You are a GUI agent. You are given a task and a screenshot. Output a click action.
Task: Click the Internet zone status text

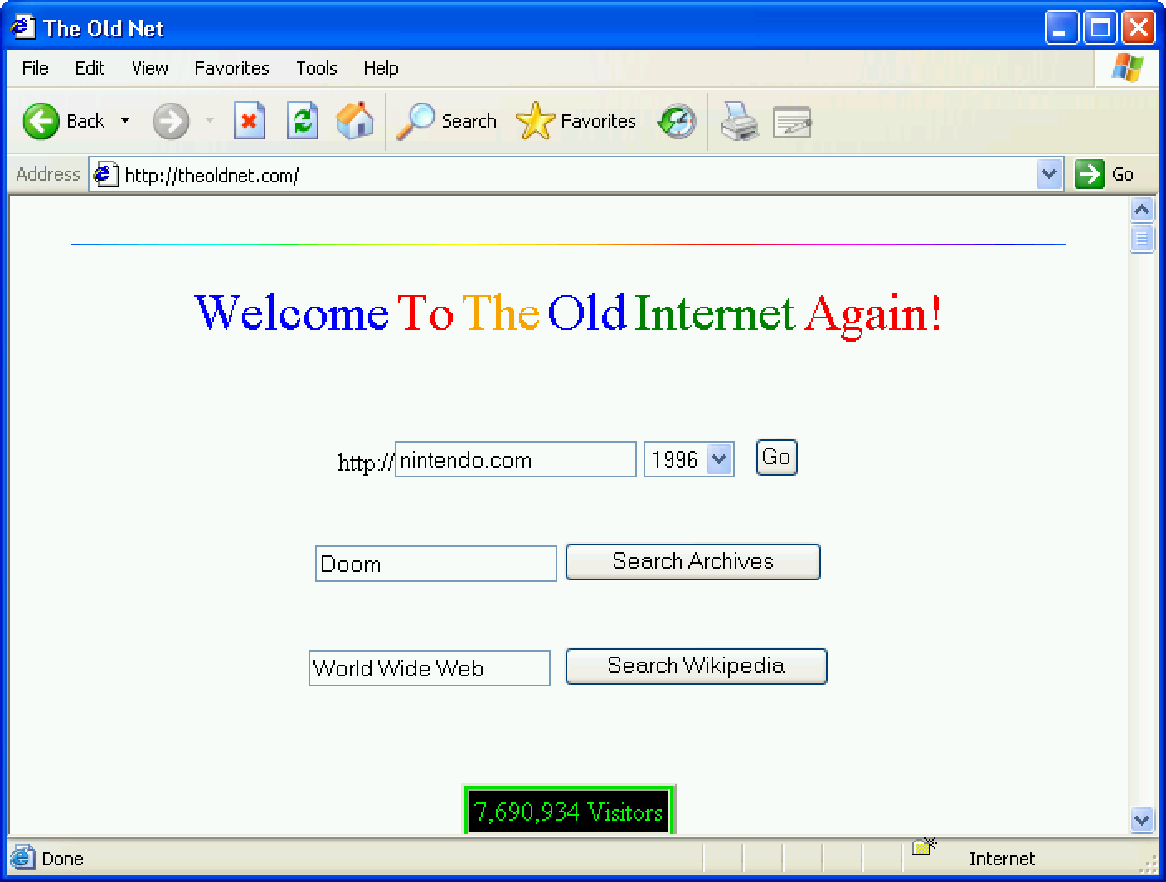click(x=1002, y=859)
